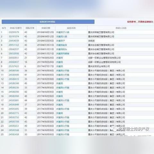
Task: Open trademark name 洪崖洞 in row 20
Action: tap(59, 113)
